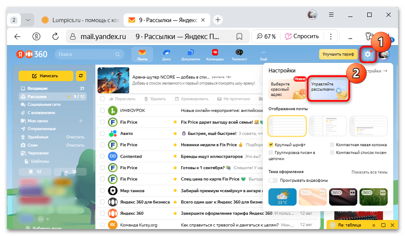
Task: Click the browser back arrow
Action: 17,36
